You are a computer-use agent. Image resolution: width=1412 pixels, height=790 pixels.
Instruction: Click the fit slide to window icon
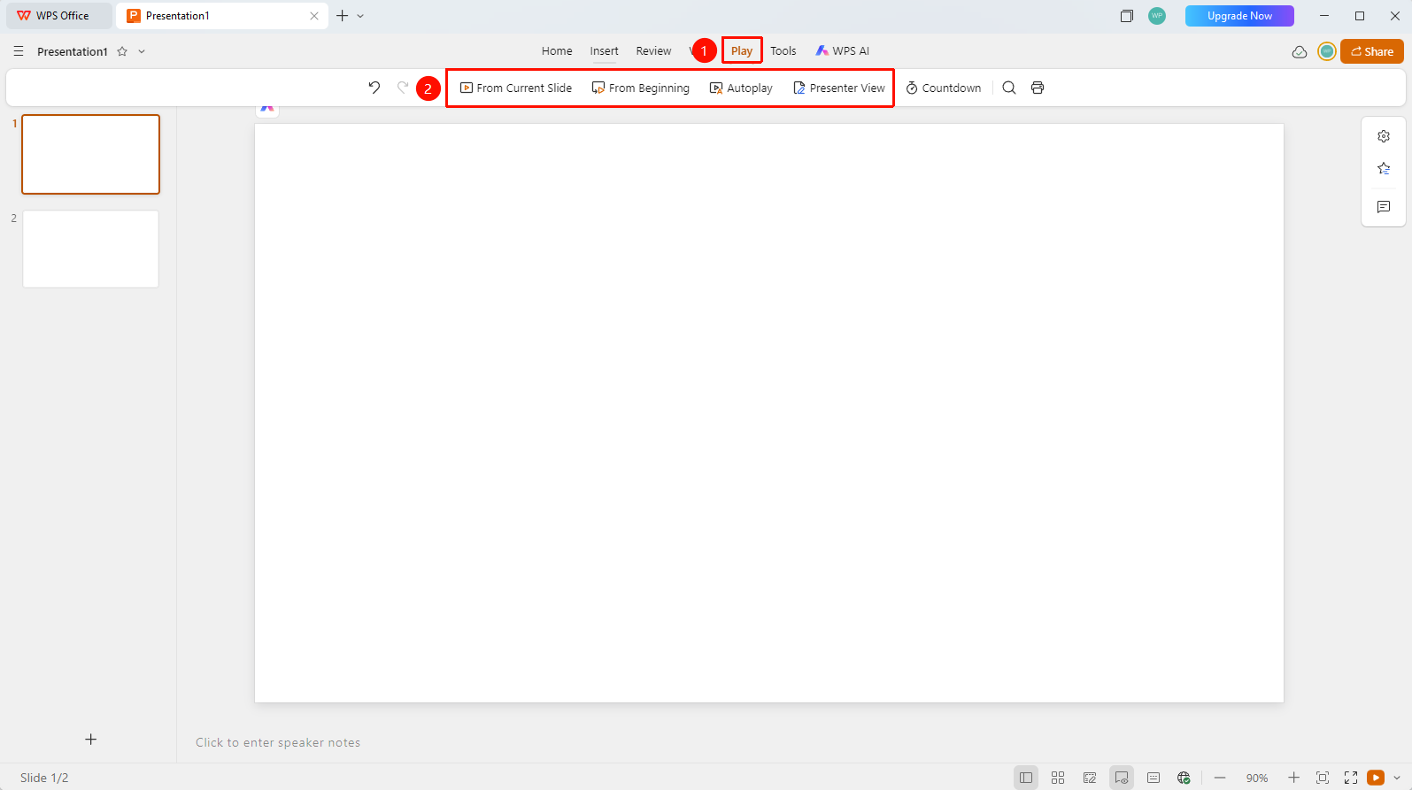(x=1323, y=778)
